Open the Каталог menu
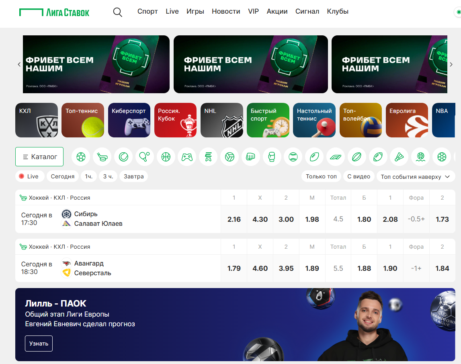The height and width of the screenshot is (364, 461). pyautogui.click(x=39, y=157)
